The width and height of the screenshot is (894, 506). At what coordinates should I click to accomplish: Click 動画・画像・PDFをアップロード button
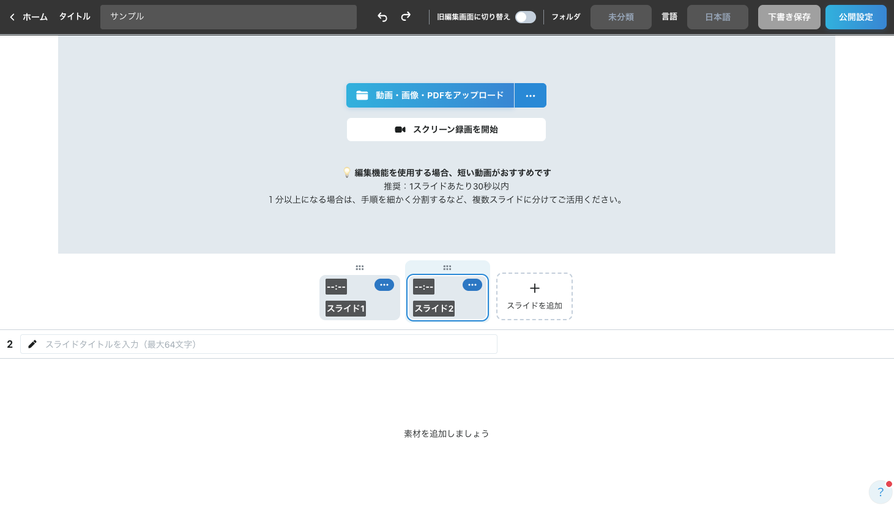430,95
